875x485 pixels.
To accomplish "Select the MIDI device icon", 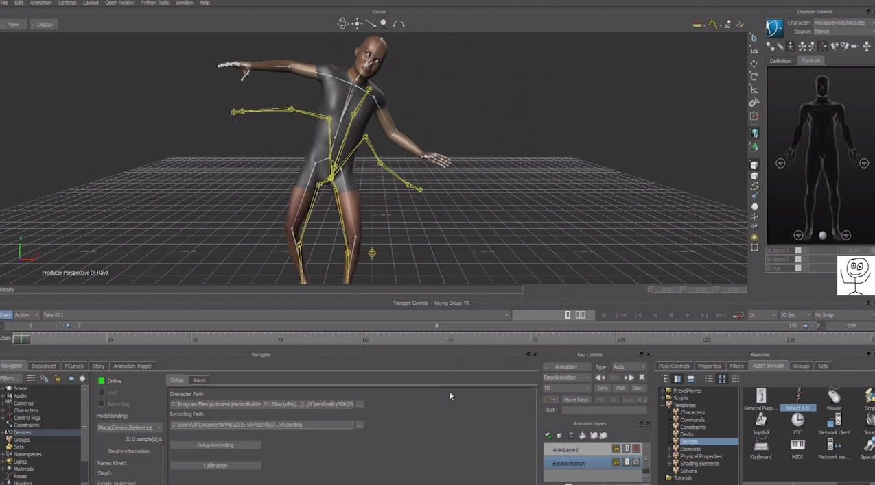I will pos(797,445).
